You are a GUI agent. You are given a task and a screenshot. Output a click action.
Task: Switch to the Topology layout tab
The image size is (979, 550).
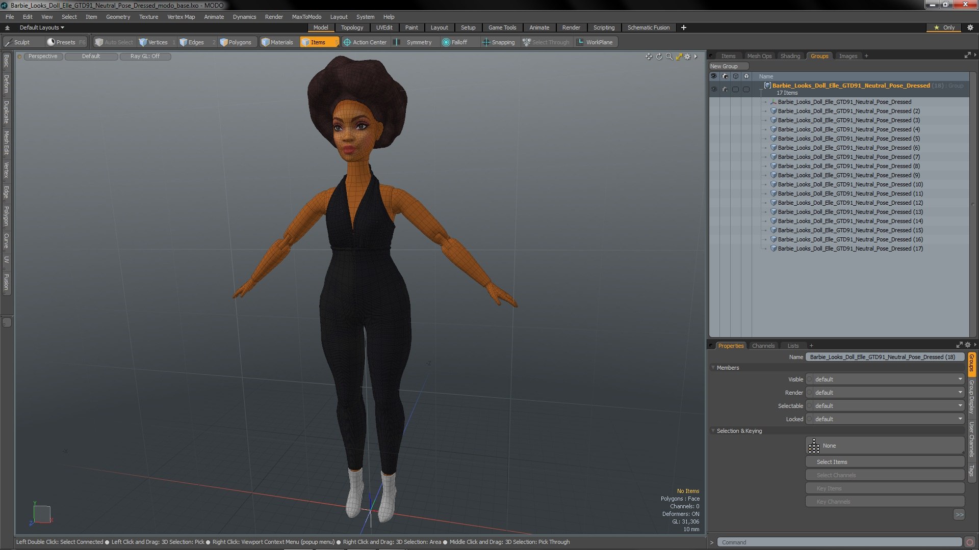click(352, 28)
